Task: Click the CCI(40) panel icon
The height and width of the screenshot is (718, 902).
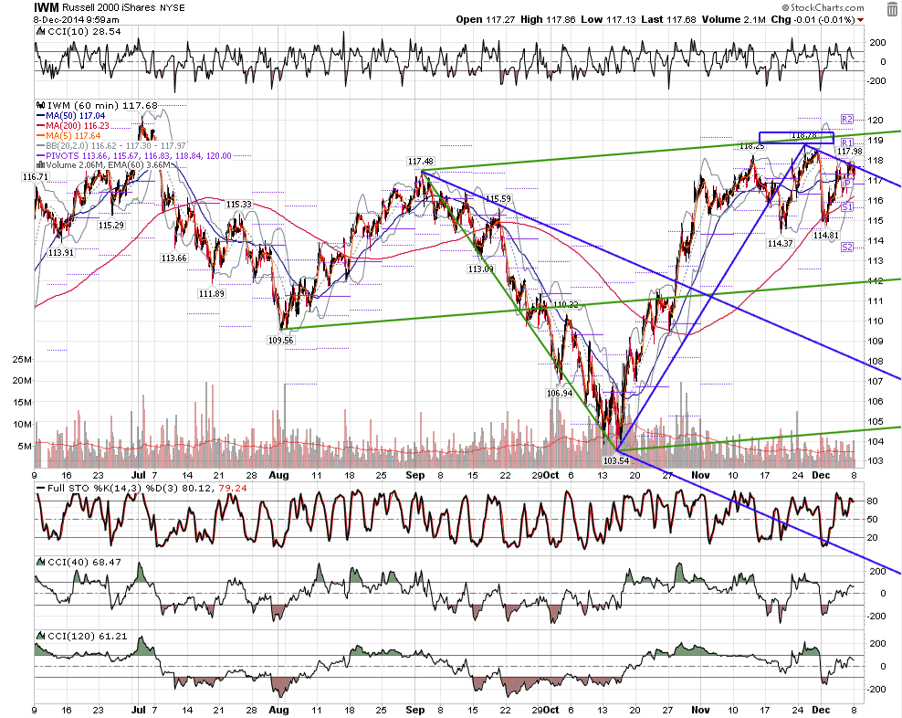Action: click(40, 562)
